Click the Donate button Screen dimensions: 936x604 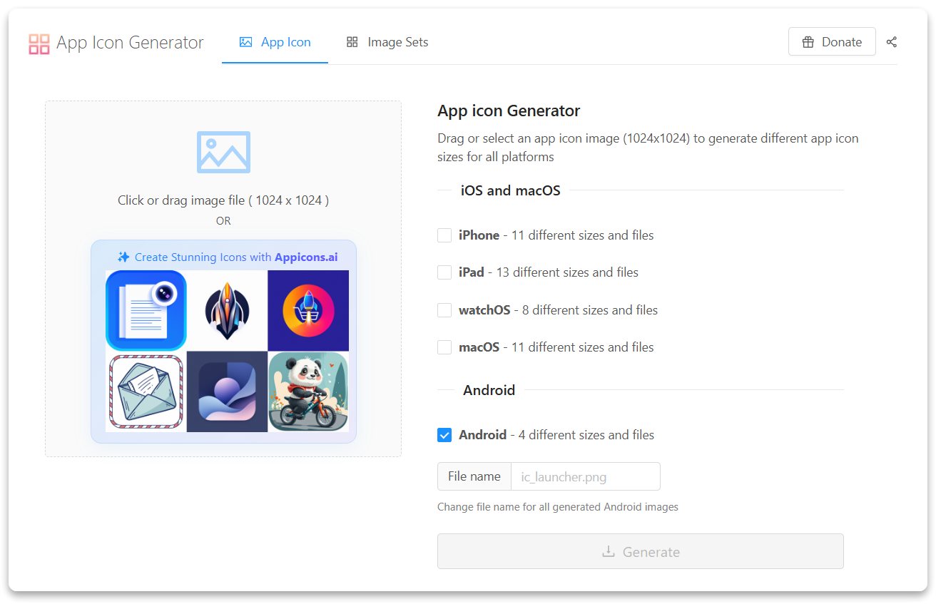(831, 42)
